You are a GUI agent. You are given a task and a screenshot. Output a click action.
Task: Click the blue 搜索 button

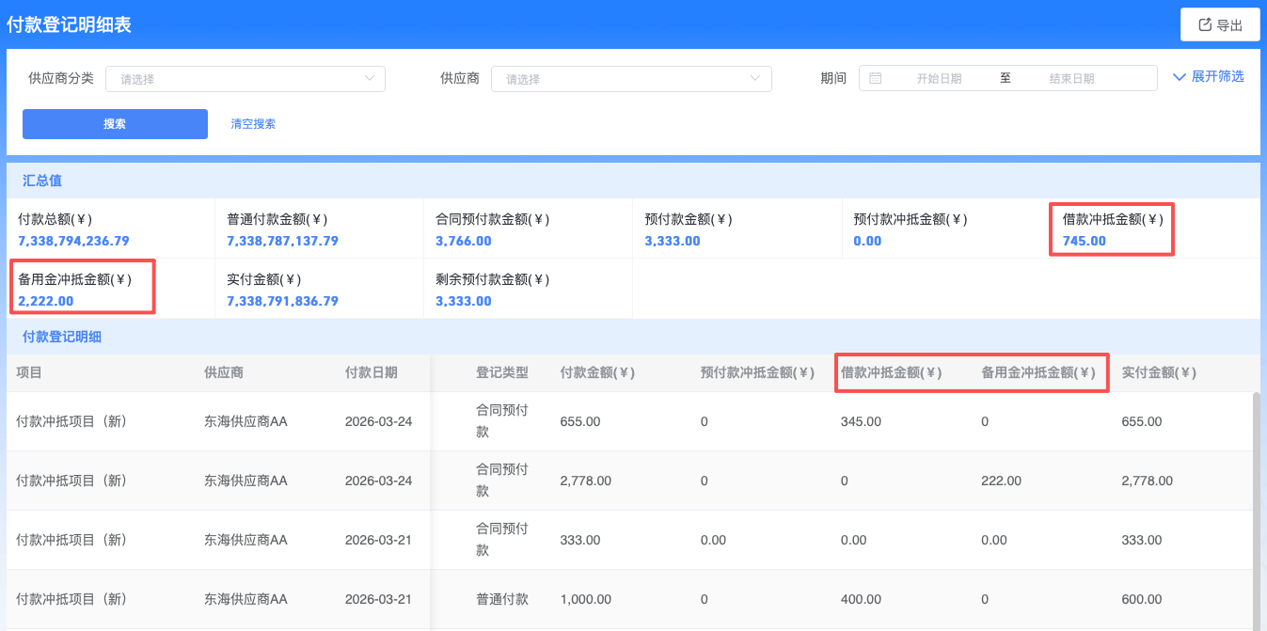pos(115,124)
